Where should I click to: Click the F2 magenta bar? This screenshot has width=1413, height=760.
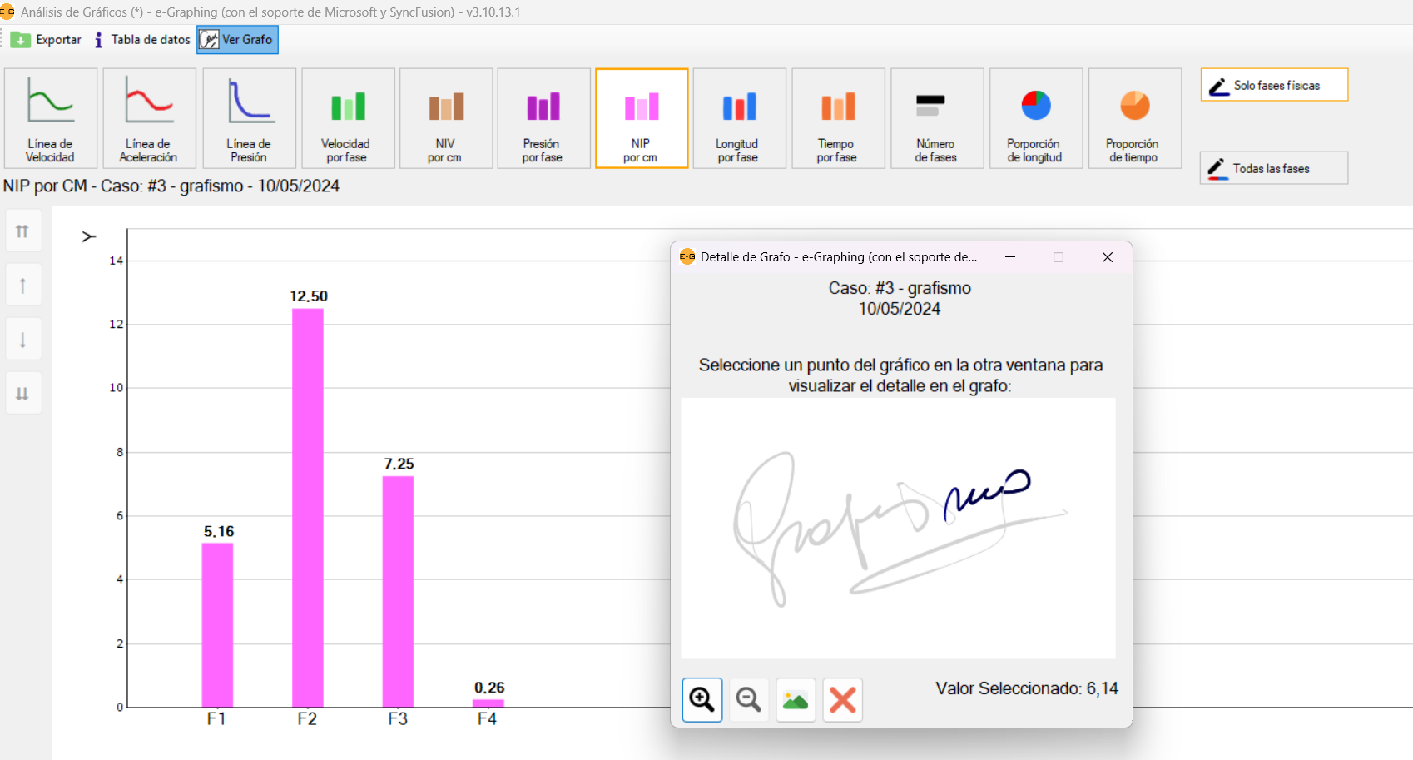307,508
